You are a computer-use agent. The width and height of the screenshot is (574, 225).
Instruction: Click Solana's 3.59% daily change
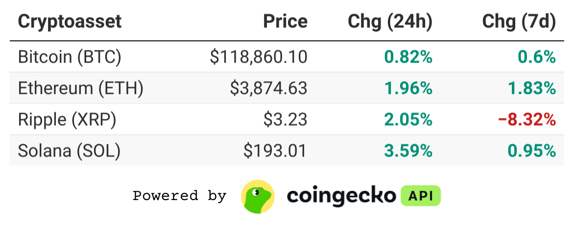408,151
